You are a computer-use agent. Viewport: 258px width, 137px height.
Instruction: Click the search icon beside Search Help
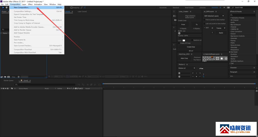coord(233,7)
